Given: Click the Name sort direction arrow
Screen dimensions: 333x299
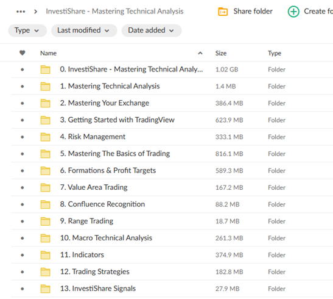Looking at the screenshot, I should pos(200,53).
